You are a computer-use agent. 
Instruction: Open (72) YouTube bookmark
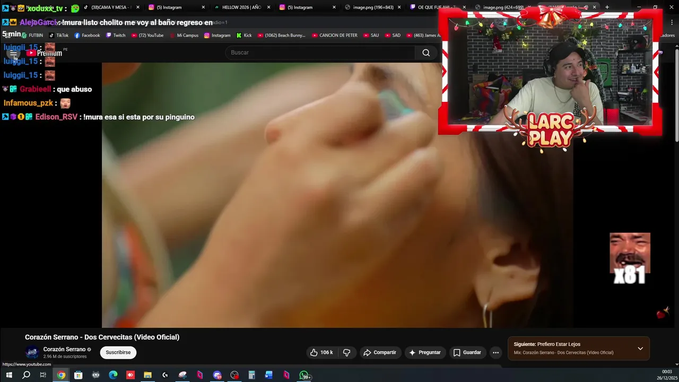[x=147, y=36]
